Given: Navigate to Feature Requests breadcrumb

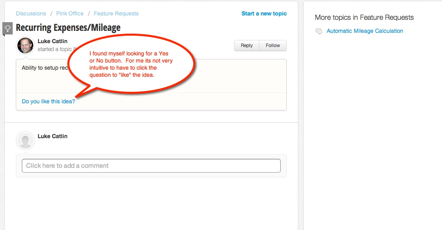Looking at the screenshot, I should (x=116, y=13).
